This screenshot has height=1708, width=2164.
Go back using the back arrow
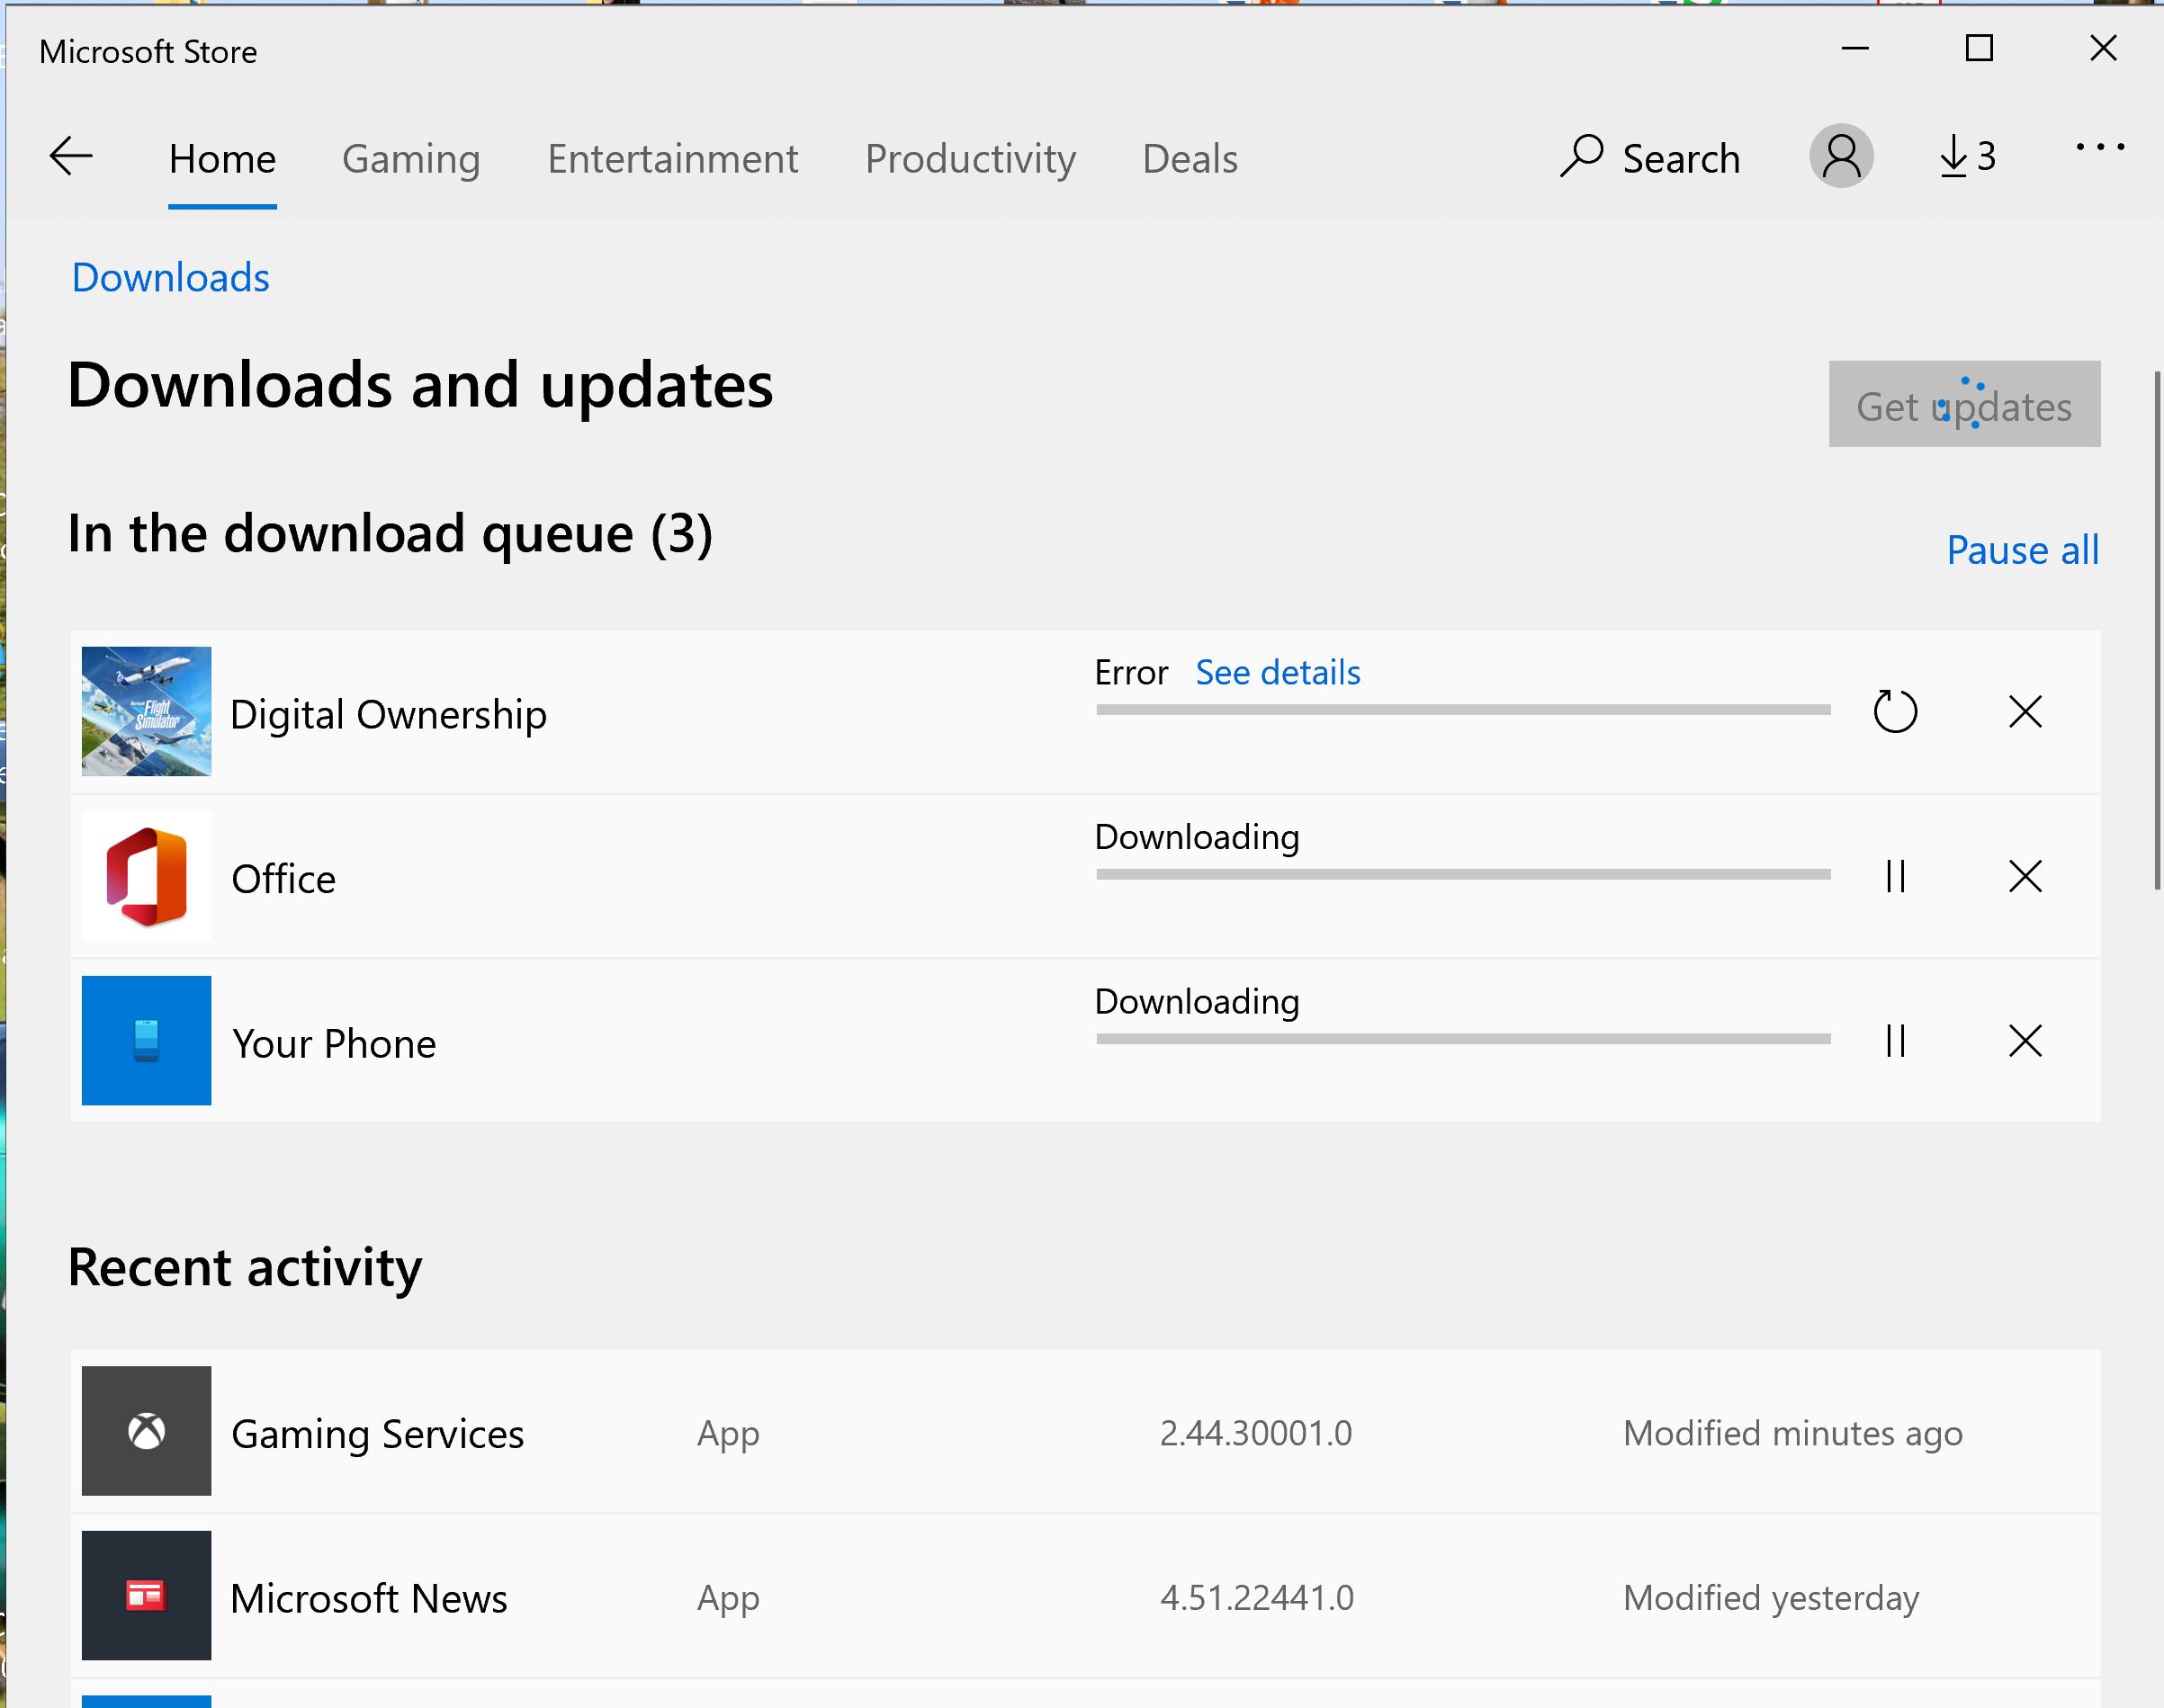point(71,157)
